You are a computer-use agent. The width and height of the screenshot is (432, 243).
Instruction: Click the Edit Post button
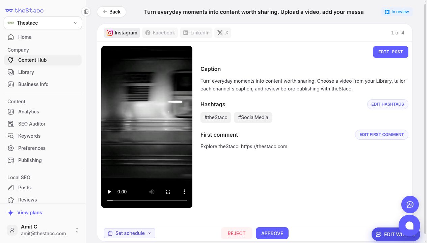pos(390,52)
